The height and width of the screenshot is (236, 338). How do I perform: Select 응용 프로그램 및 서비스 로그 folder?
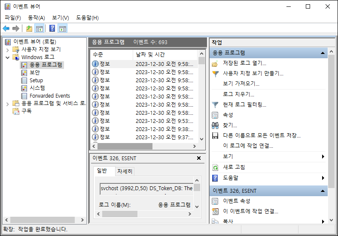53,104
